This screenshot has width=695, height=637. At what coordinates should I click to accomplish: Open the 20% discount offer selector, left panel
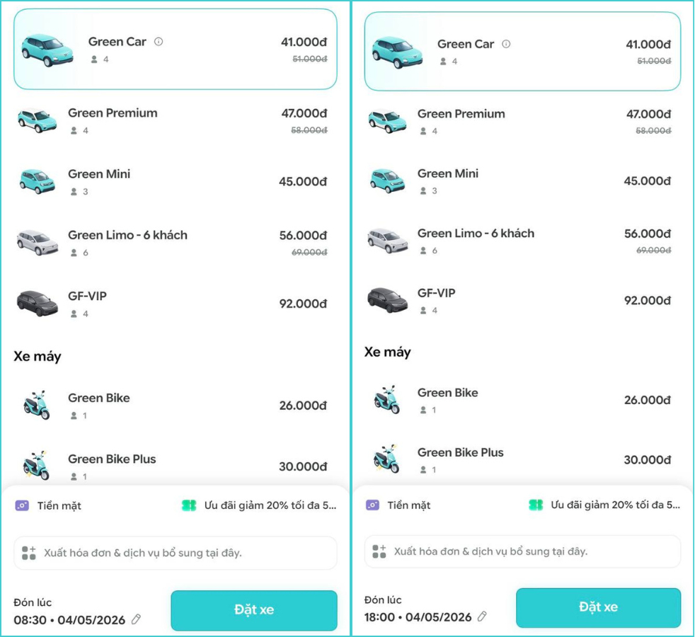click(x=259, y=505)
